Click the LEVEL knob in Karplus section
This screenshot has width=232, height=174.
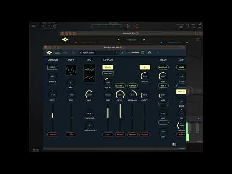[x=120, y=95]
